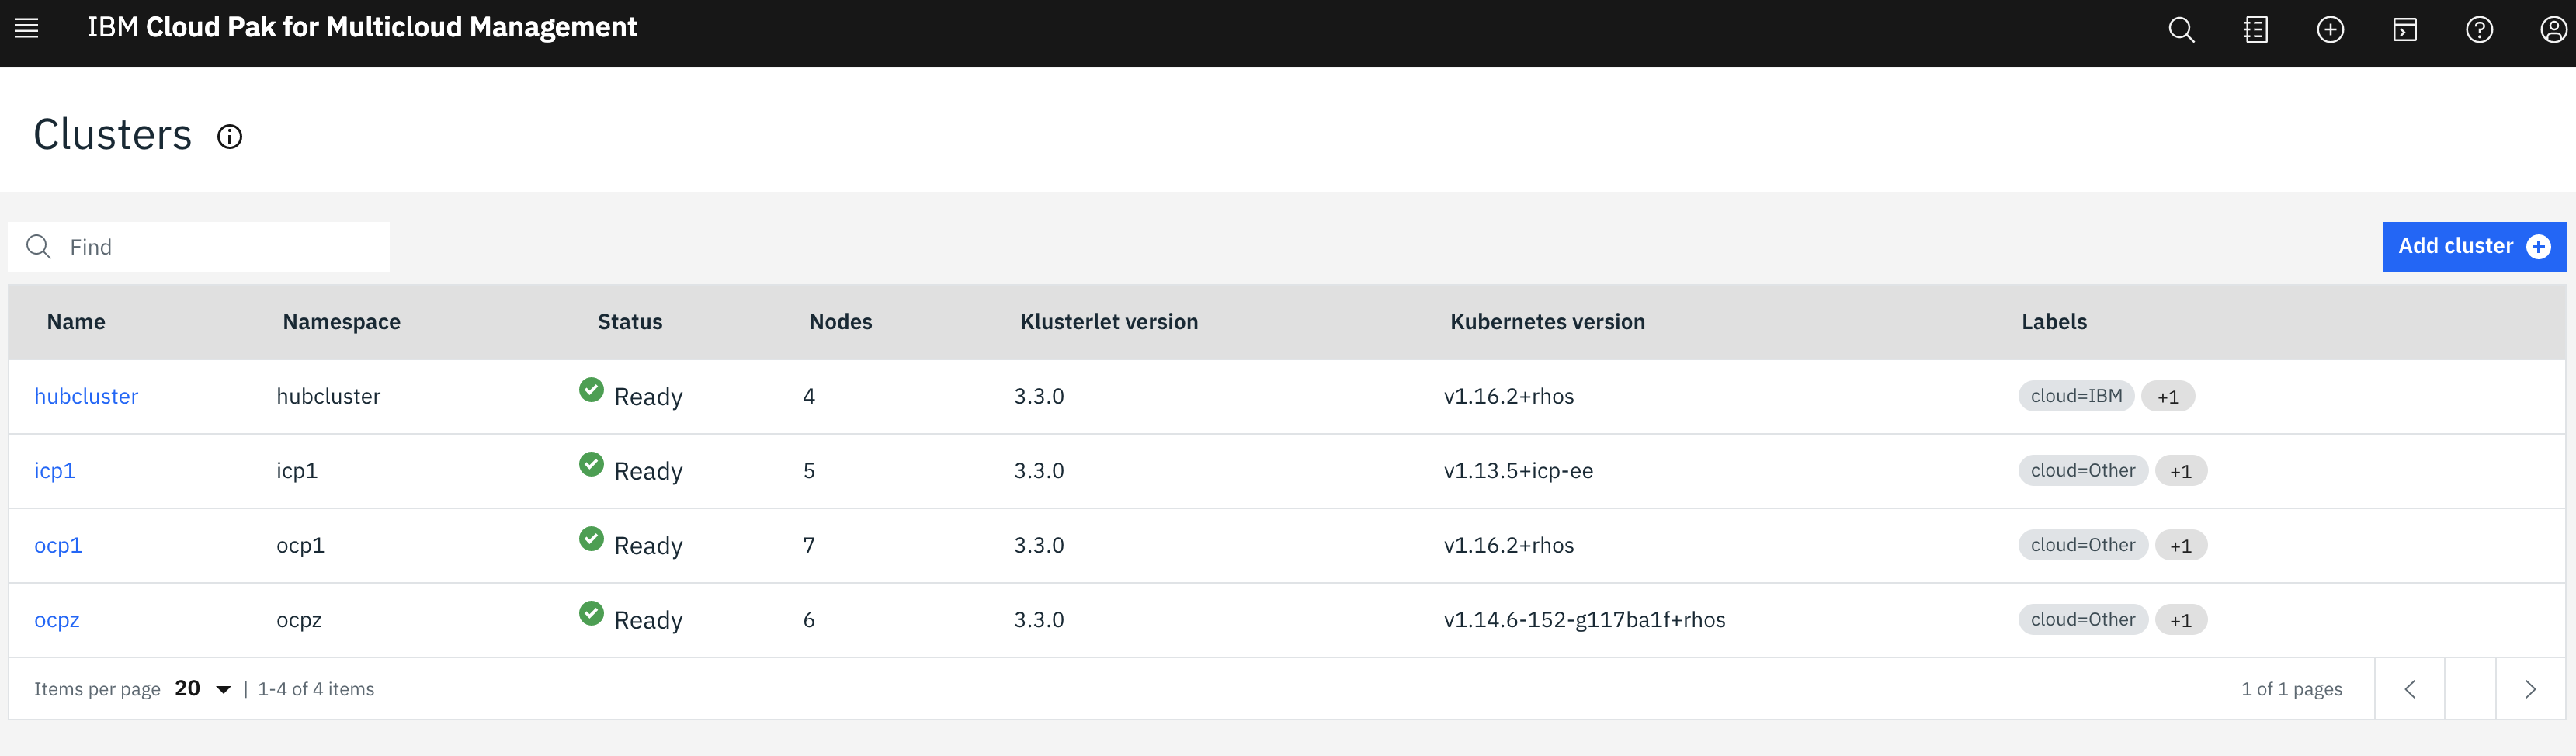The width and height of the screenshot is (2576, 756).
Task: Open the help question mark icon
Action: tap(2479, 30)
